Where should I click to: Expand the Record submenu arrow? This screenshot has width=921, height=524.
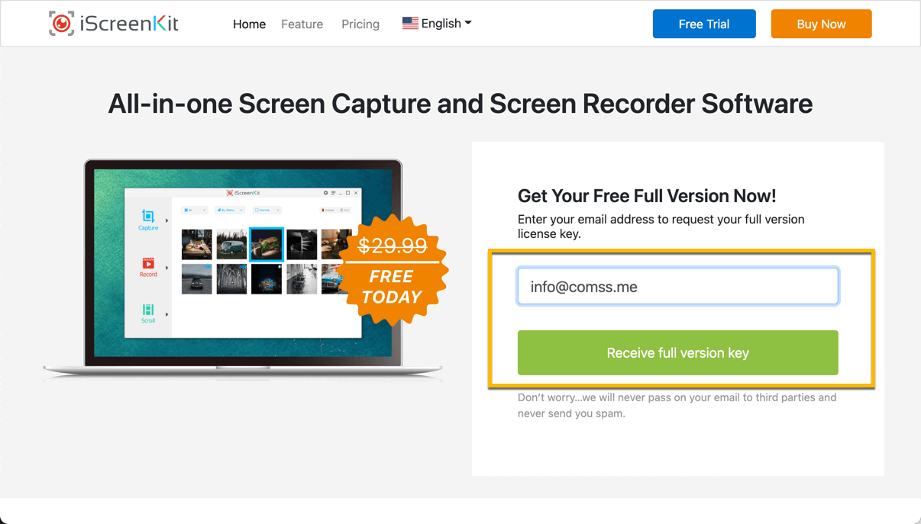pyautogui.click(x=166, y=268)
